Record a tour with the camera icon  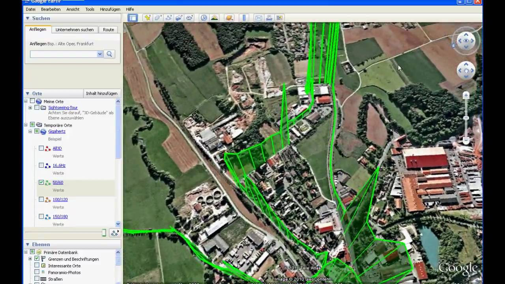pos(190,18)
